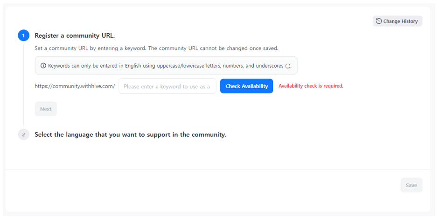Open the Change History log

[x=397, y=21]
